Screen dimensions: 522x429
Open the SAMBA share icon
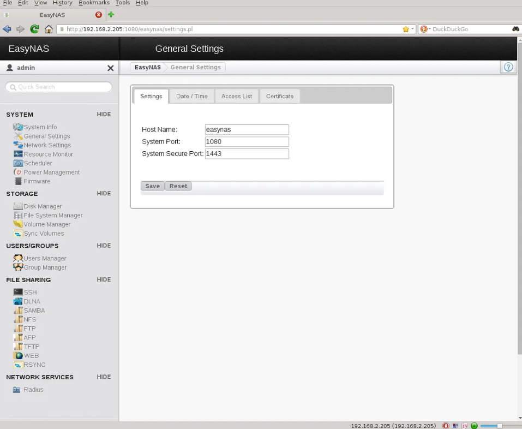(x=18, y=310)
